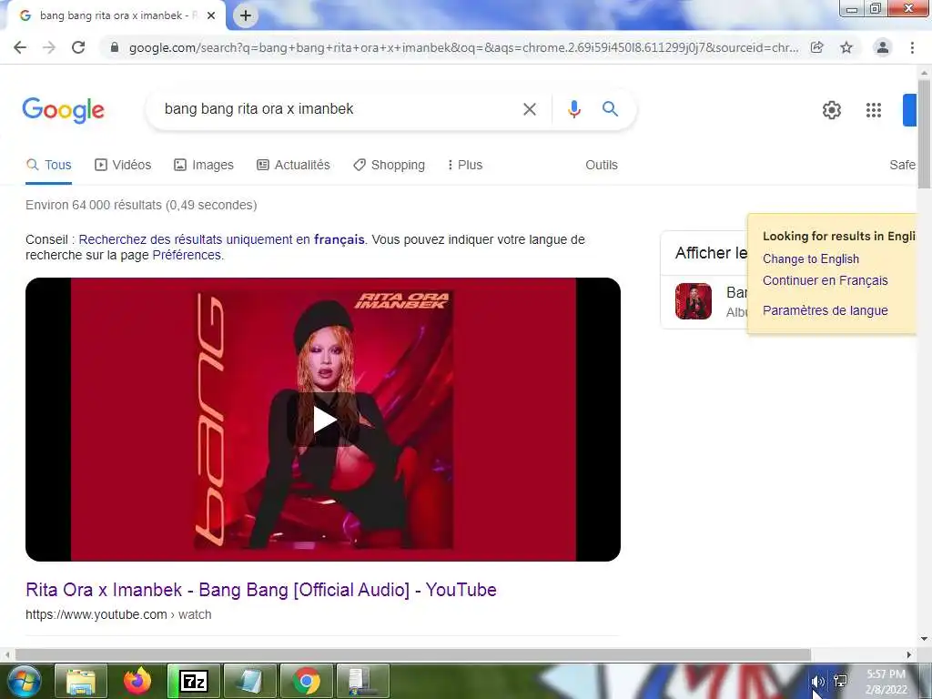Click the browser forward arrow
This screenshot has width=932, height=699.
point(49,47)
